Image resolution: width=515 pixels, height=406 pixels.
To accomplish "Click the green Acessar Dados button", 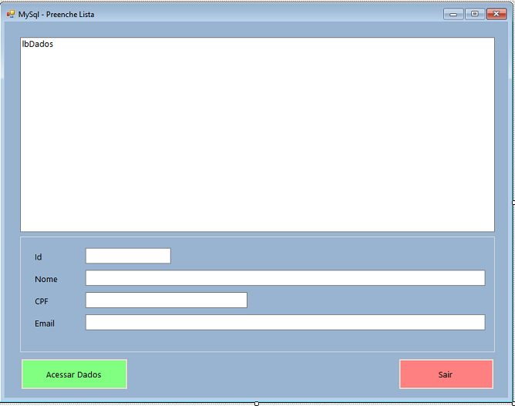I will [74, 374].
